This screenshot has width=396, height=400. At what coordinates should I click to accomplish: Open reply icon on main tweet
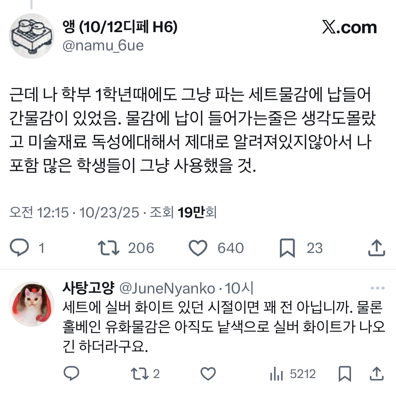(19, 248)
